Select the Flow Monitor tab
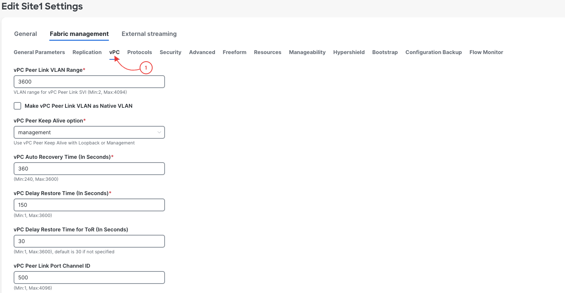 tap(486, 52)
